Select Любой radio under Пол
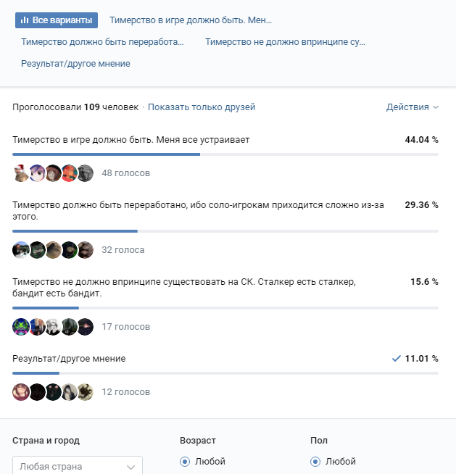Image resolution: width=456 pixels, height=474 pixels. pyautogui.click(x=315, y=462)
